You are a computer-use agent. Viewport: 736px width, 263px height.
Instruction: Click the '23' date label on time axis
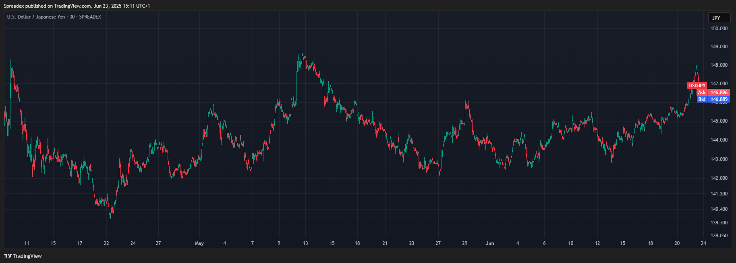412,243
